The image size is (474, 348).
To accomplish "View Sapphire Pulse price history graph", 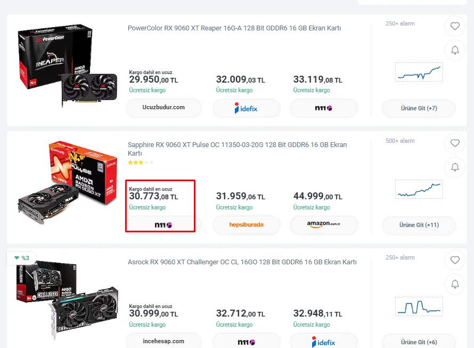I will 419,189.
